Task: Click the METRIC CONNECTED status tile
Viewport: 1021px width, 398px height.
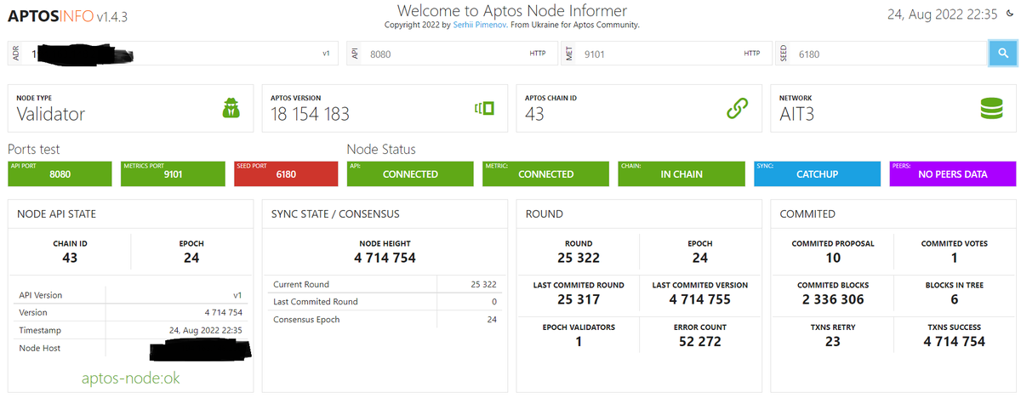Action: click(545, 173)
